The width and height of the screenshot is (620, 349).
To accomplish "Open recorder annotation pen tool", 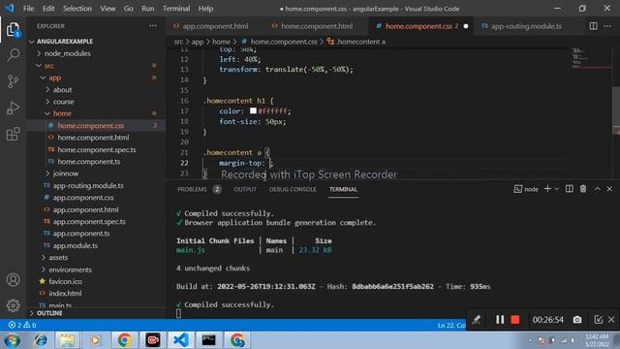I will click(477, 319).
